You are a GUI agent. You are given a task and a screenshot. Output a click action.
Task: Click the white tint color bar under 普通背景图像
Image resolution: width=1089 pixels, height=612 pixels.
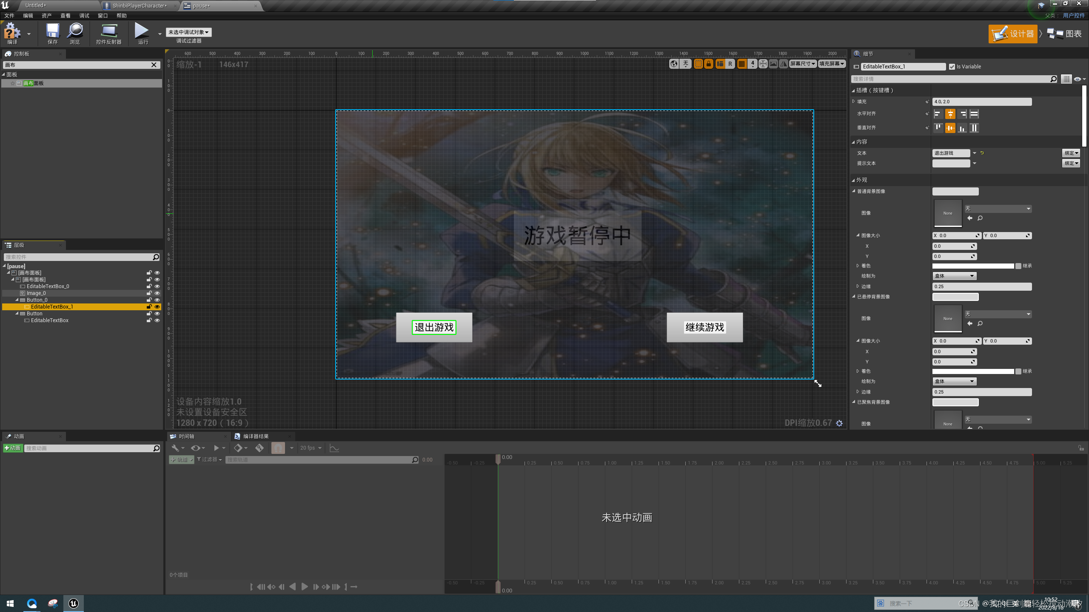[973, 266]
